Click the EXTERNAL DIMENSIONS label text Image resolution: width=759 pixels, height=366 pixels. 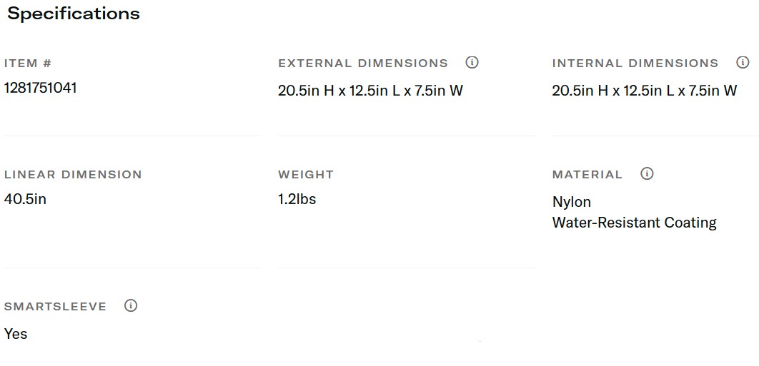click(363, 63)
